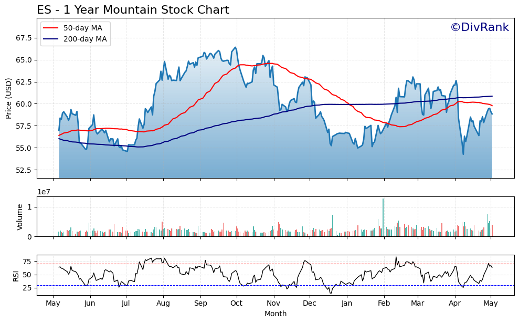Click the red 50-day MA legend line sample

pos(51,28)
